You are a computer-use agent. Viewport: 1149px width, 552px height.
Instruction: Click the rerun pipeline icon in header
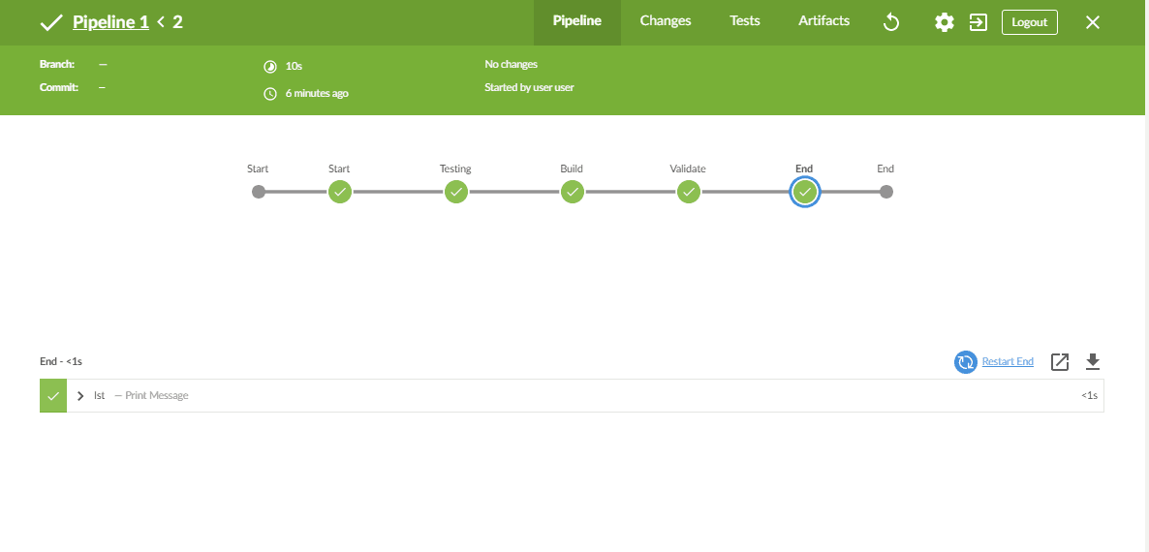coord(891,22)
